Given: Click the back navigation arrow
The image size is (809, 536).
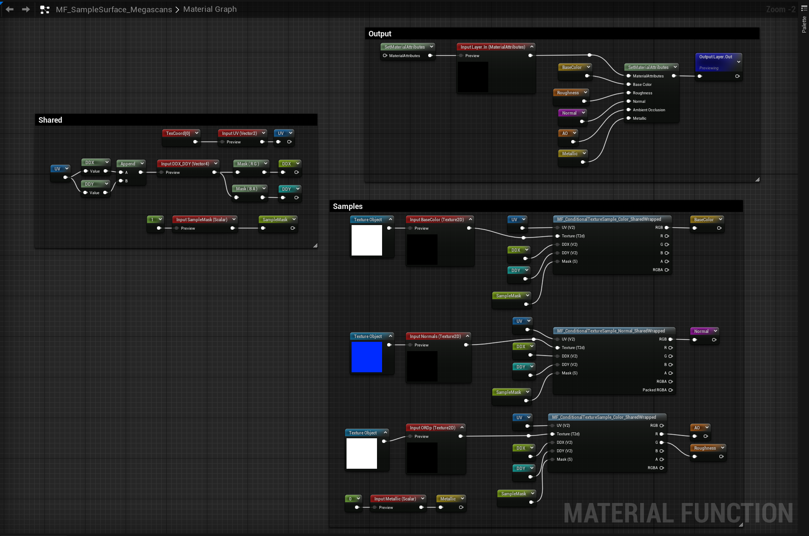Looking at the screenshot, I should point(9,9).
